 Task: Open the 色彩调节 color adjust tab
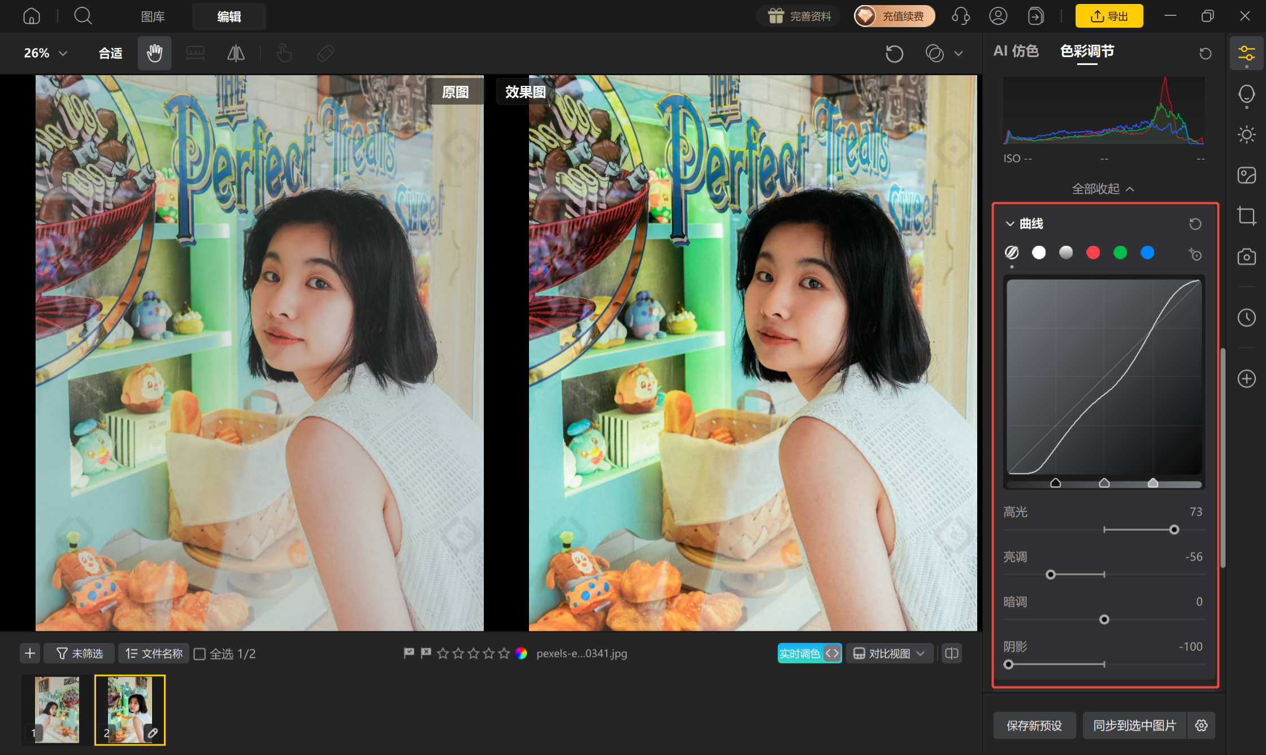(x=1087, y=51)
